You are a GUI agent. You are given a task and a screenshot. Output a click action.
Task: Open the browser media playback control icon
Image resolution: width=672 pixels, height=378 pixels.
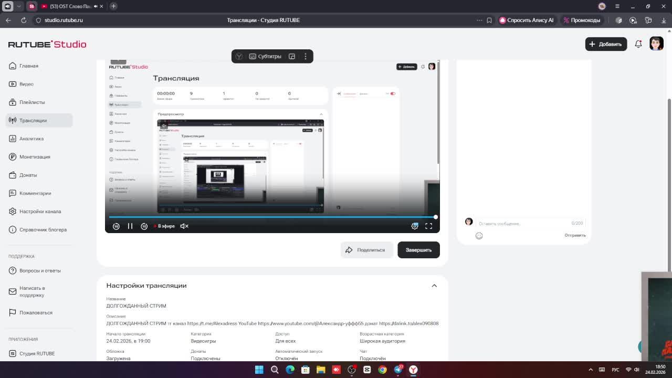pos(633,20)
